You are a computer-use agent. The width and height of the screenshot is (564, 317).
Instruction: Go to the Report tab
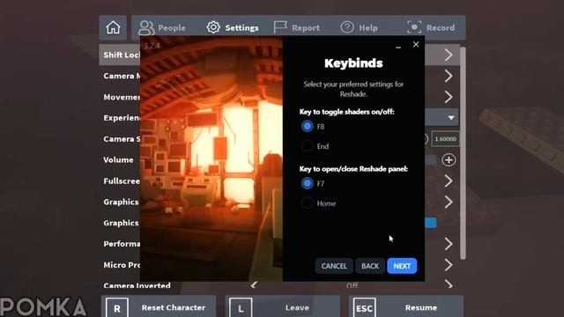tap(296, 27)
